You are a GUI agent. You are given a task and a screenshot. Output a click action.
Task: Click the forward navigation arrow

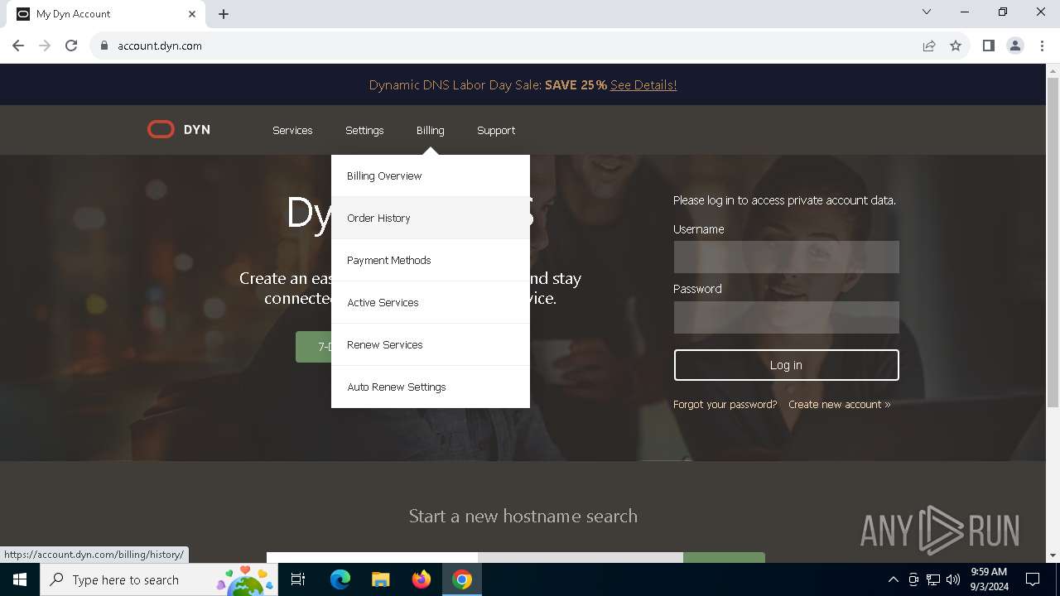coord(45,46)
